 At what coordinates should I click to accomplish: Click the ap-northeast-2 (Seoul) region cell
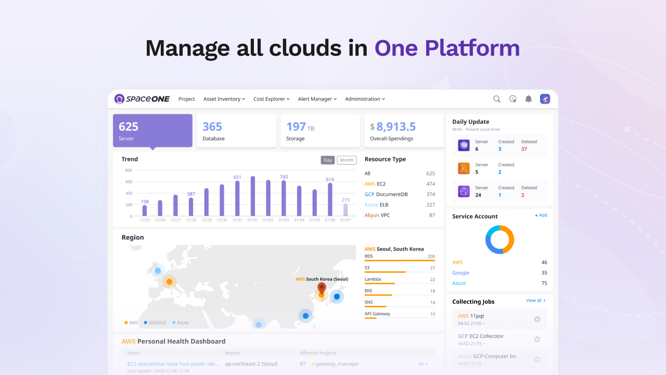(251, 364)
